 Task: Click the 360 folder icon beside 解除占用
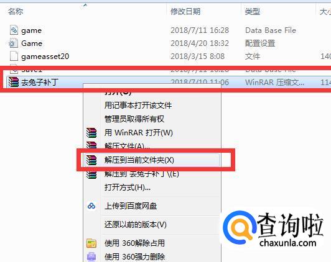[x=91, y=243]
